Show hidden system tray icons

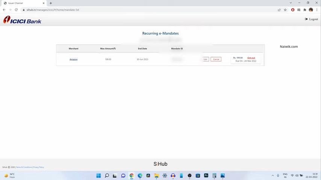[273, 175]
